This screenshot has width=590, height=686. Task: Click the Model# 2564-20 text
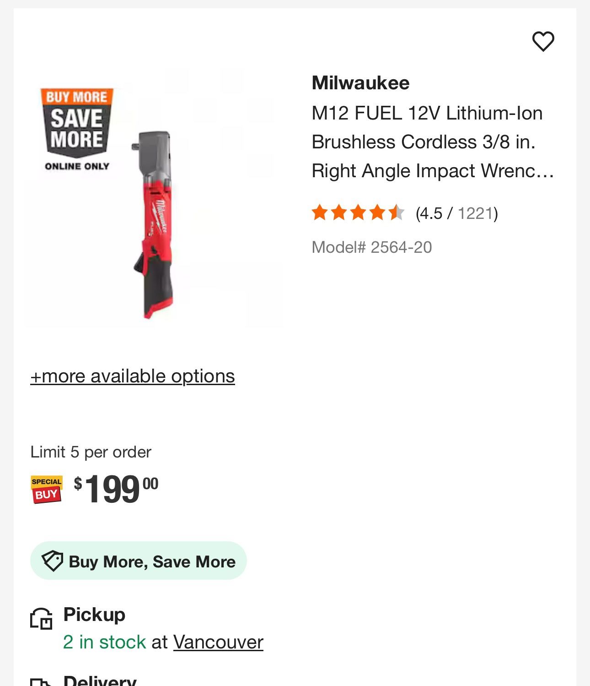(371, 247)
